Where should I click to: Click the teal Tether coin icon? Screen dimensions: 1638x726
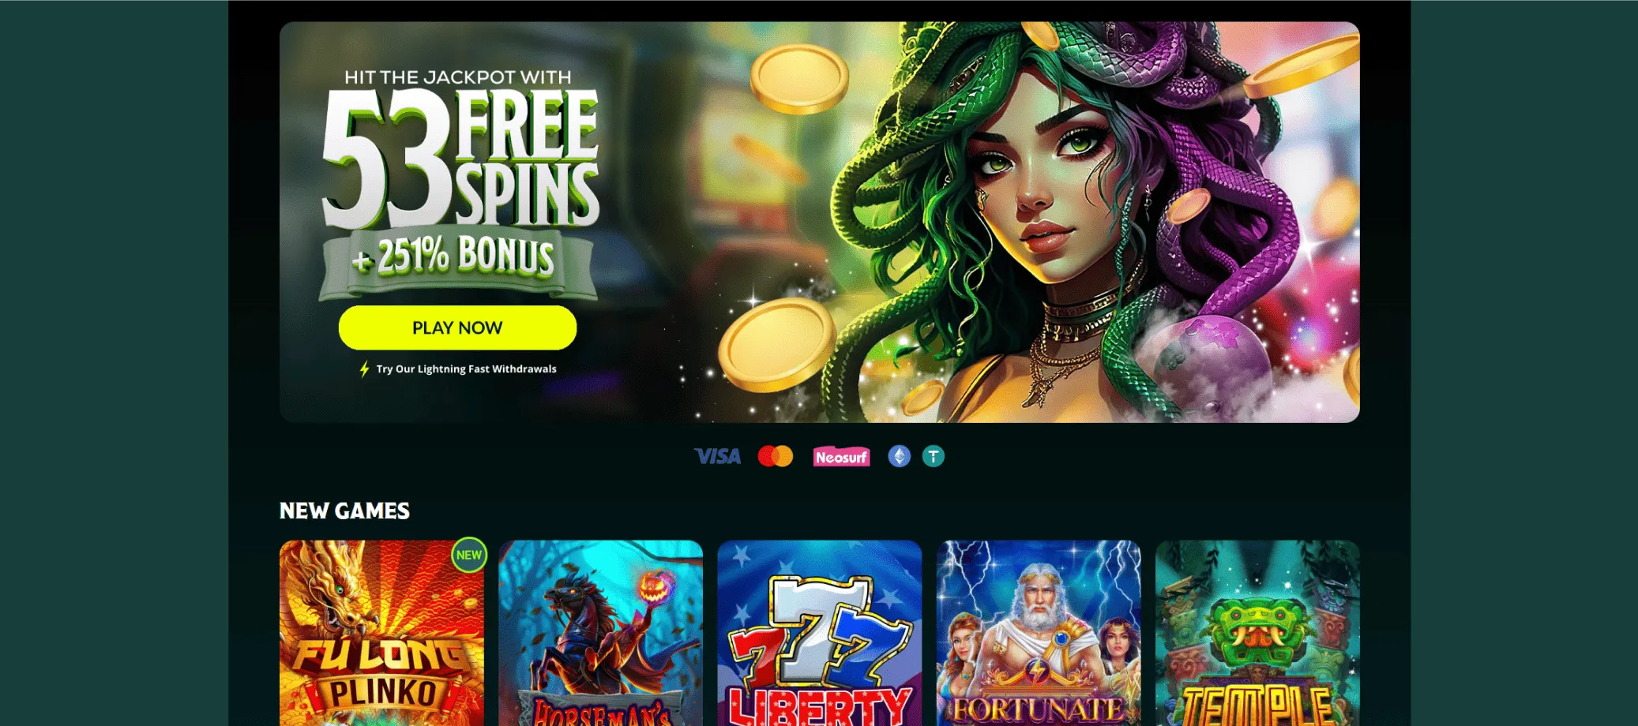934,456
